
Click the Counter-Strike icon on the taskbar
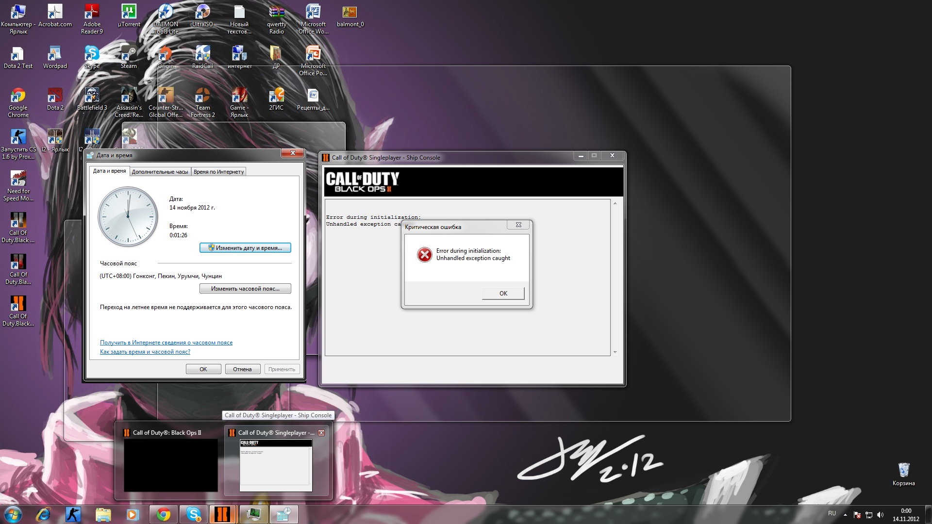pyautogui.click(x=73, y=514)
